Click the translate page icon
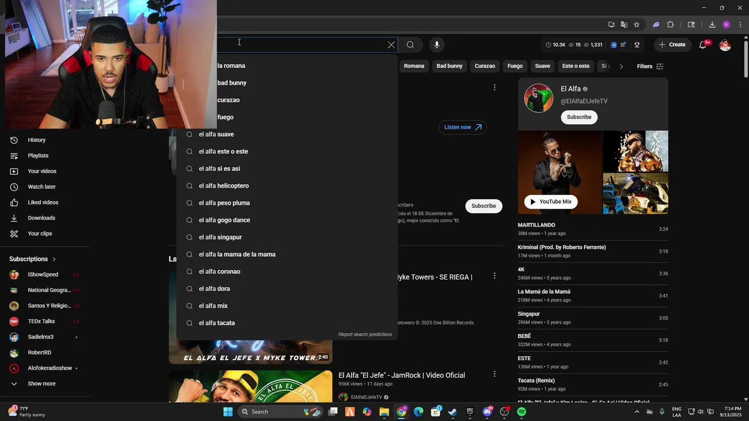The height and width of the screenshot is (421, 749). click(x=624, y=25)
